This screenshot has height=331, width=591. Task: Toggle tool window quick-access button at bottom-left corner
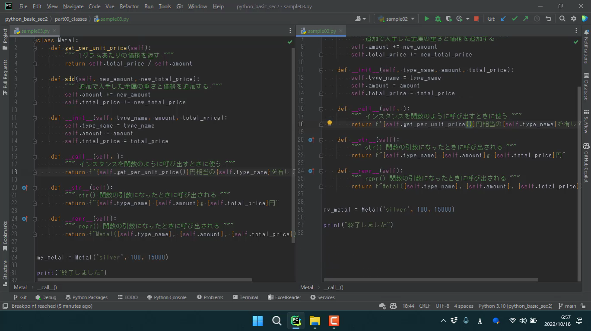click(x=5, y=306)
